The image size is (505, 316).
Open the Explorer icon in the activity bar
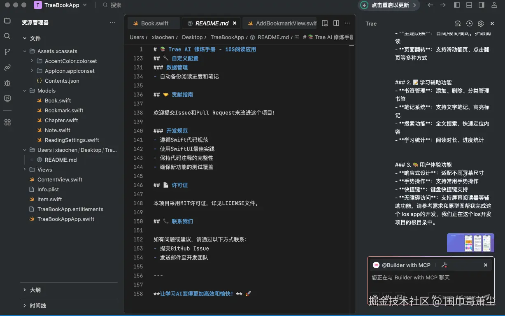point(7,21)
